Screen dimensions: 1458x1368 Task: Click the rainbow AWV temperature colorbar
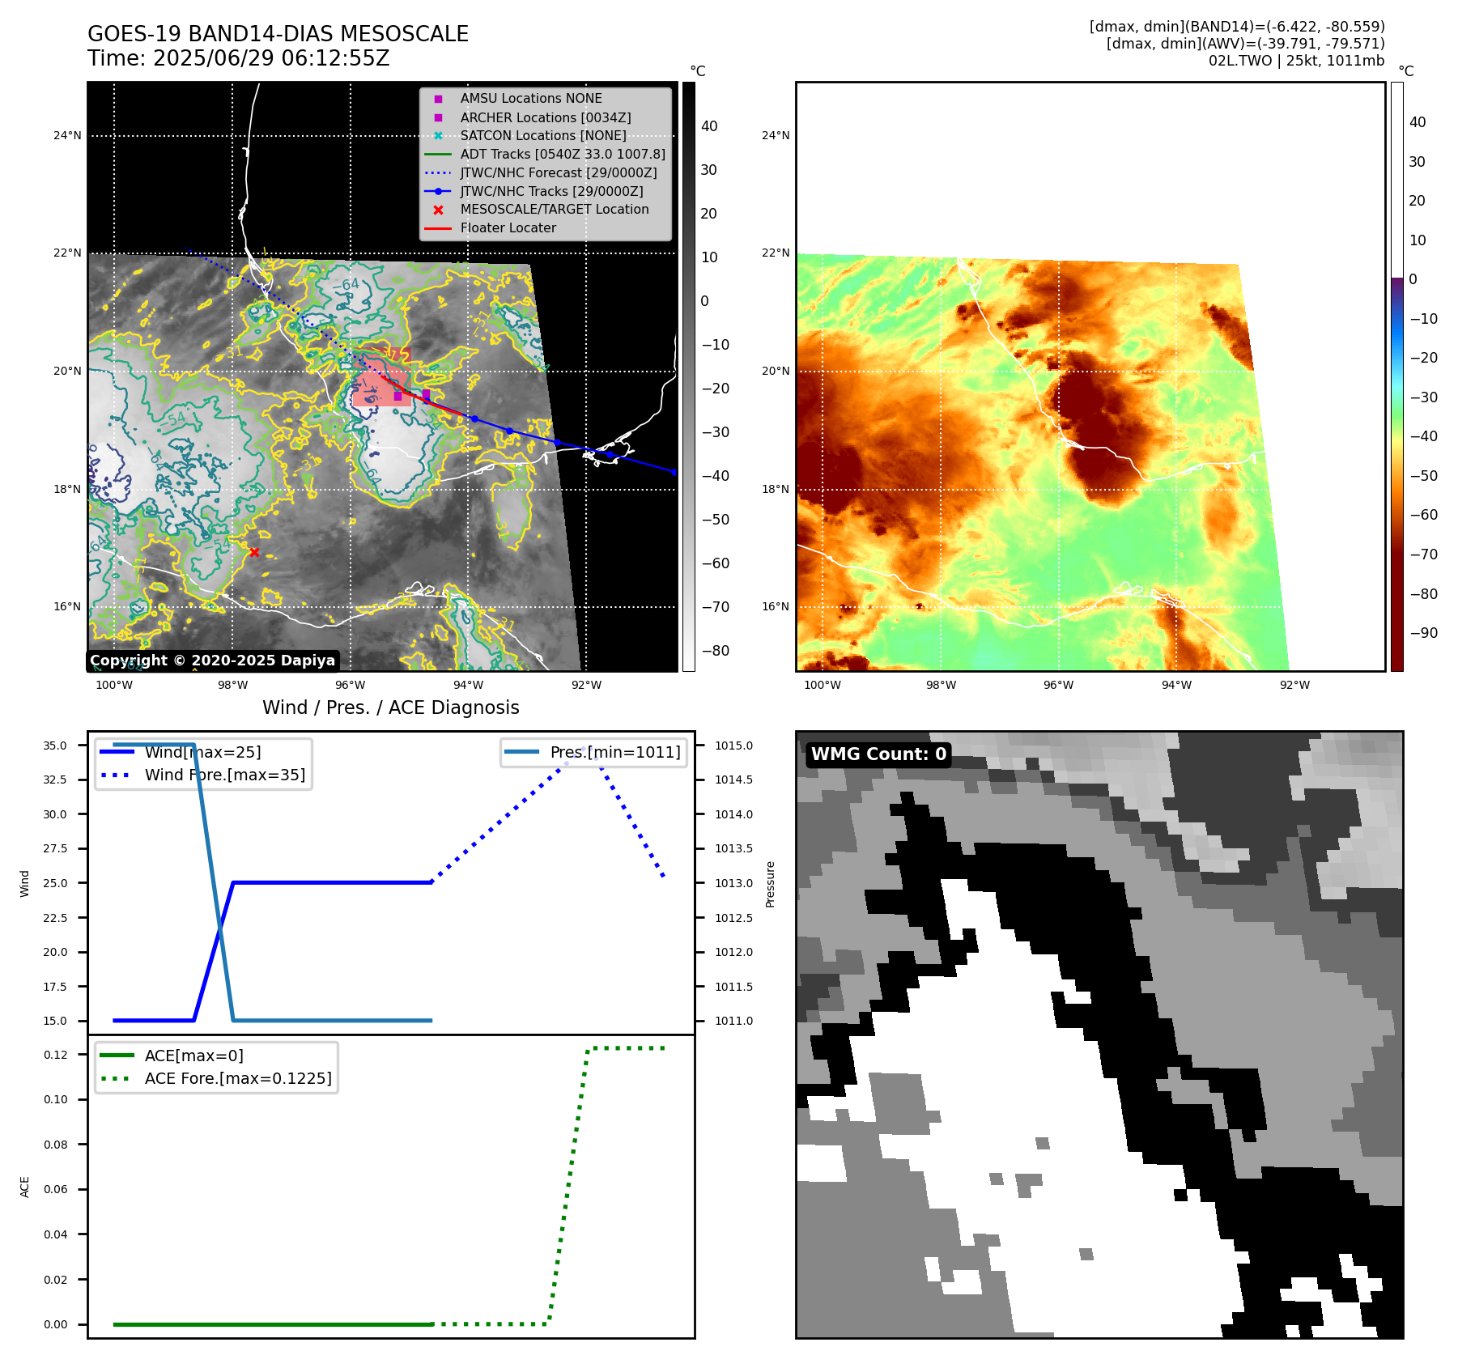click(x=1396, y=376)
